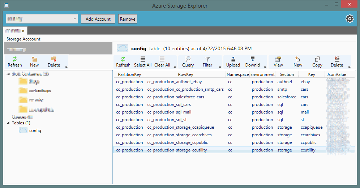Click the Key cell 'ccarchives'

(x=310, y=135)
